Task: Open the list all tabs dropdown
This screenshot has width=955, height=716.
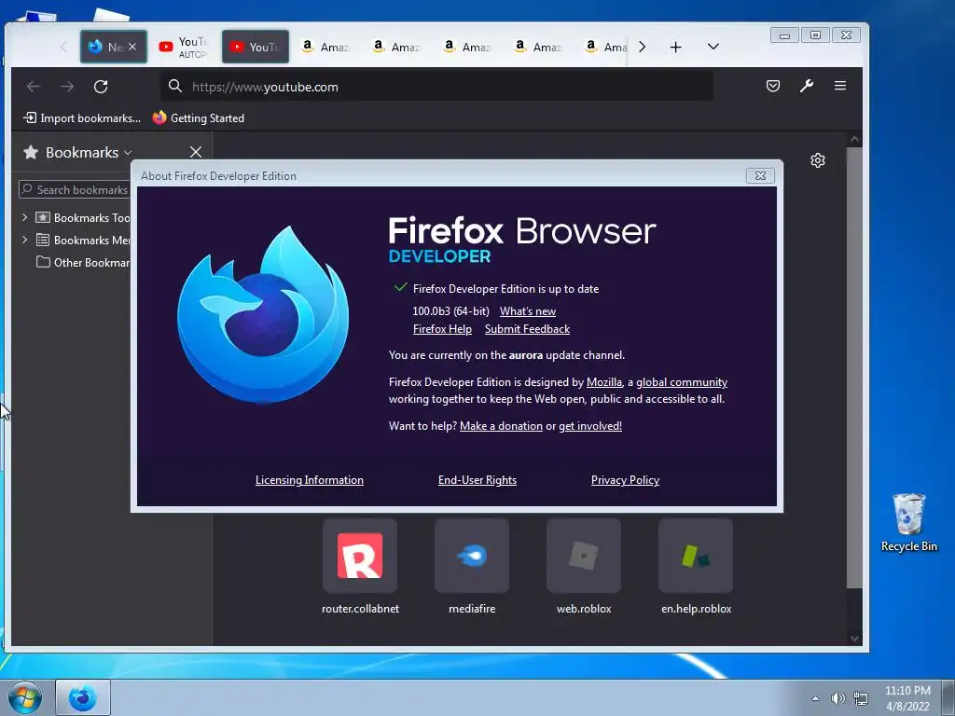Action: pos(713,47)
